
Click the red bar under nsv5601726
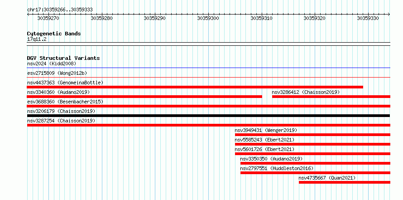(312, 154)
